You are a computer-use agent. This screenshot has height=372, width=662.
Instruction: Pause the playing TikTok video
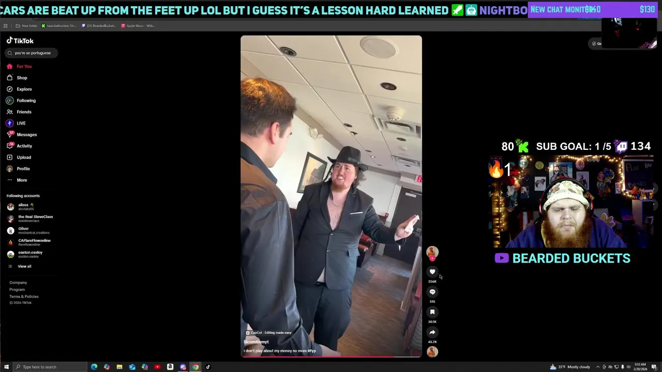331,196
